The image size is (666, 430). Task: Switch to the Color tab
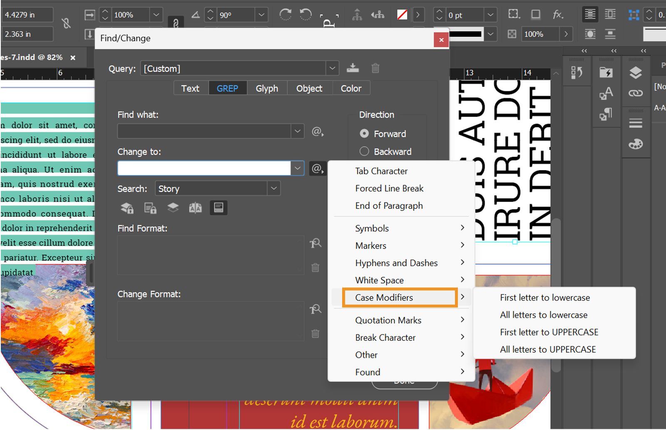click(351, 88)
